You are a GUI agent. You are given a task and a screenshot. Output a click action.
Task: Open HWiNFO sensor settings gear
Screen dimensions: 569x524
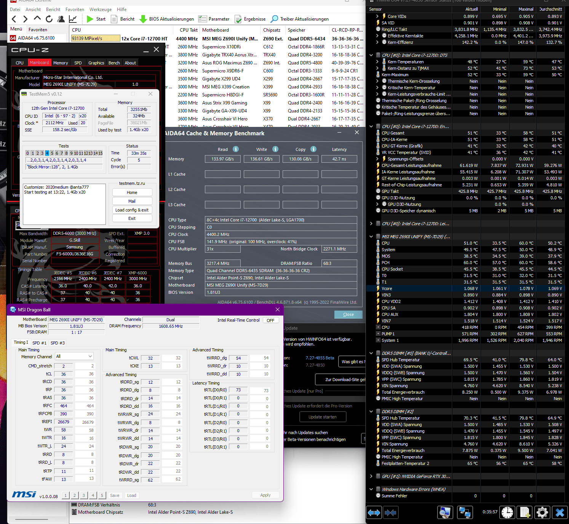(x=542, y=513)
